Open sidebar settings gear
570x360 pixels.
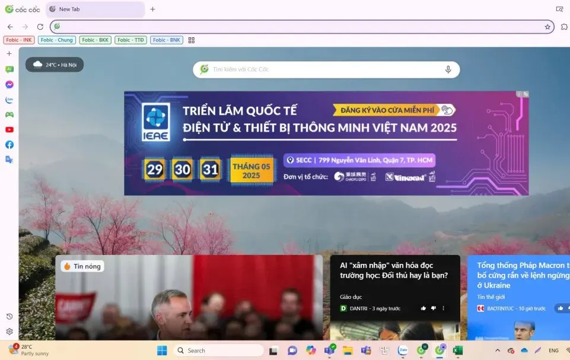[x=9, y=332]
